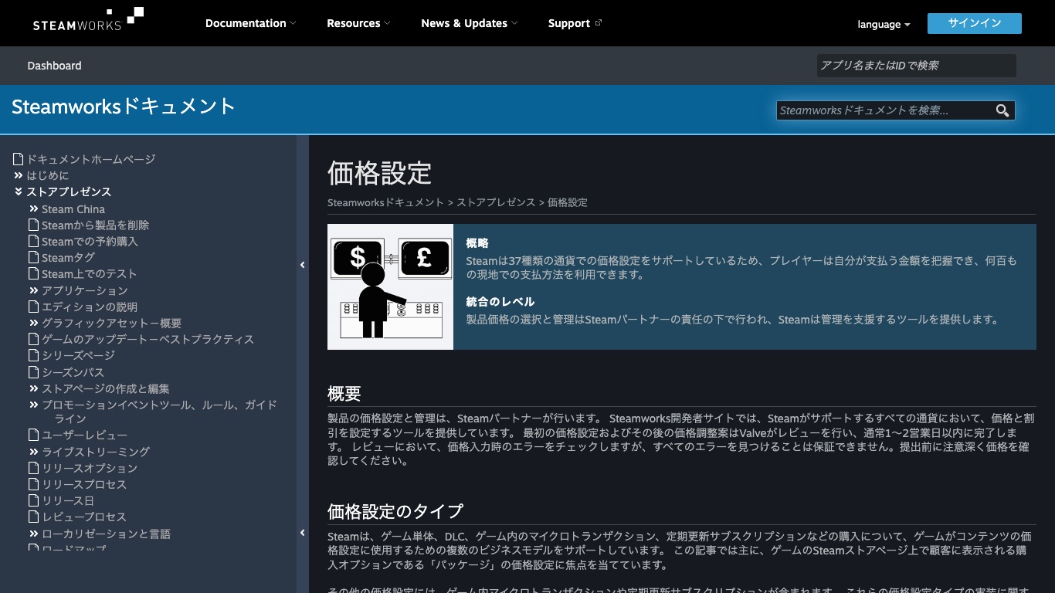Viewport: 1055px width, 593px height.
Task: Open the language dropdown
Action: [x=884, y=24]
